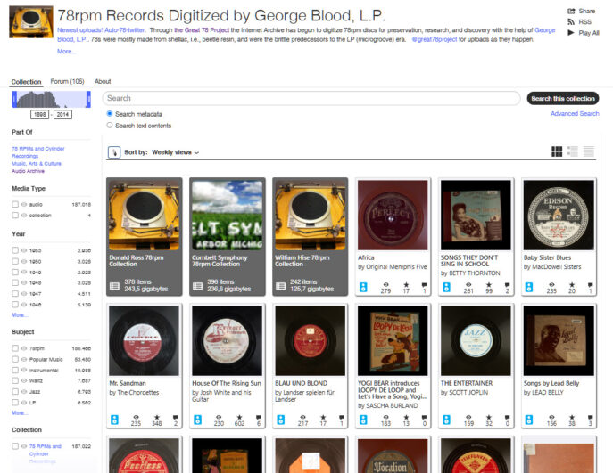
Task: Open the RSS feed icon
Action: point(571,22)
